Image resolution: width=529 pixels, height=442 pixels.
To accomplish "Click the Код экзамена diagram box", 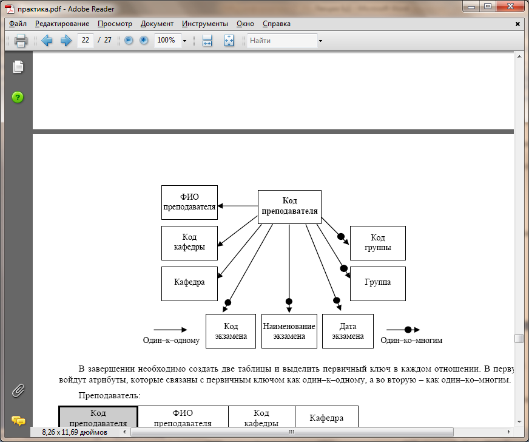I will tap(231, 331).
